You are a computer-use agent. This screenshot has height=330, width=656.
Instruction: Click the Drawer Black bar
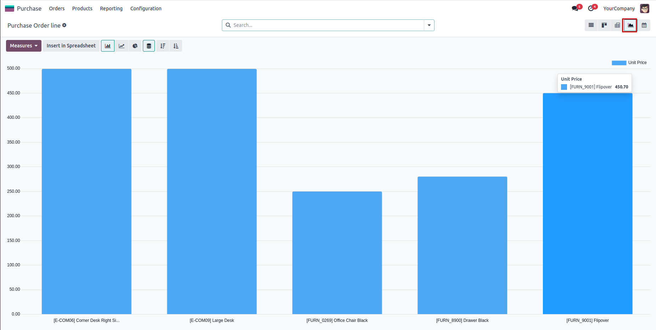[462, 245]
